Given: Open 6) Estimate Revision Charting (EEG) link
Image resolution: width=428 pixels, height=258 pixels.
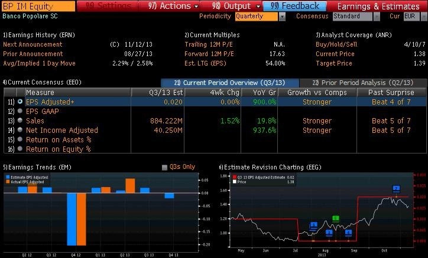Looking at the screenshot, I should coord(270,167).
